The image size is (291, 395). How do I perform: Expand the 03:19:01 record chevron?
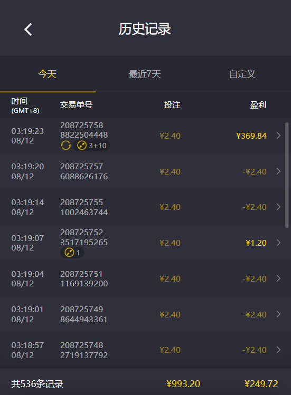click(278, 314)
